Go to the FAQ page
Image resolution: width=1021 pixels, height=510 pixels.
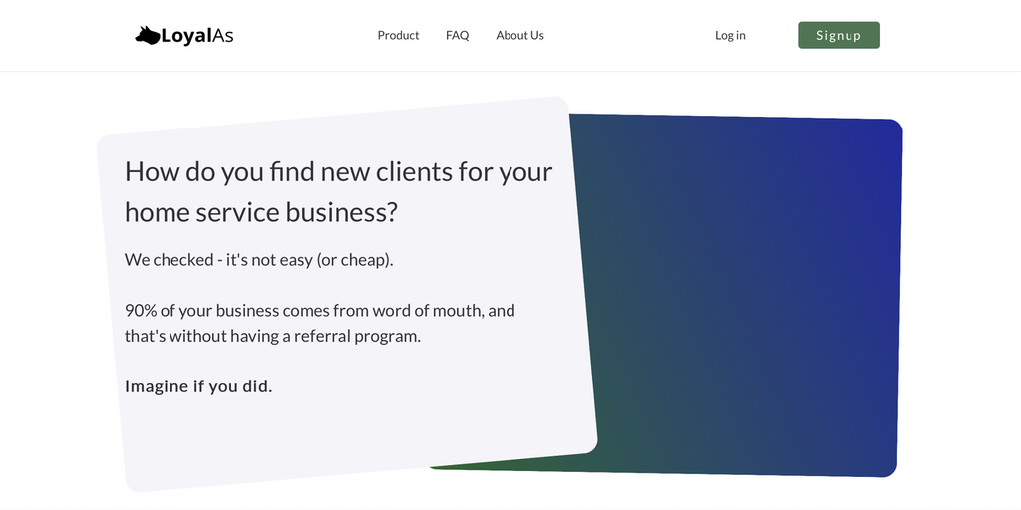pos(457,35)
